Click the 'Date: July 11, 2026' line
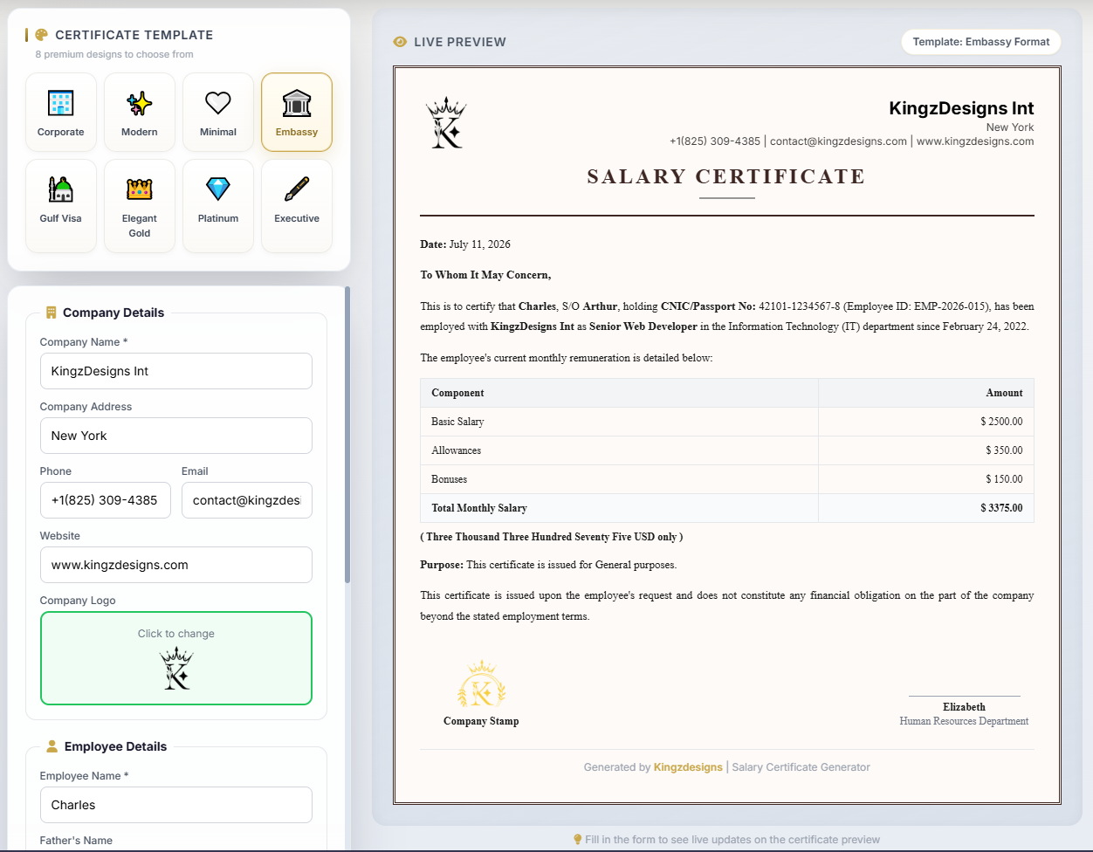The image size is (1093, 852). tap(465, 244)
